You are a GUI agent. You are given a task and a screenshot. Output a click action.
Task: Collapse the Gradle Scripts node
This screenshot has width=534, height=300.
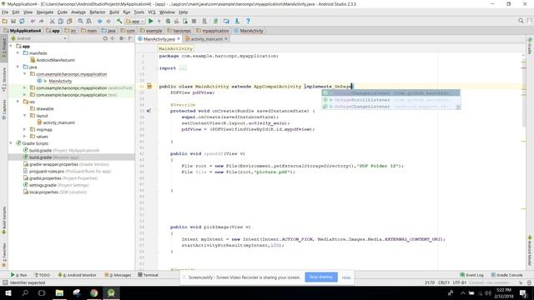11,143
